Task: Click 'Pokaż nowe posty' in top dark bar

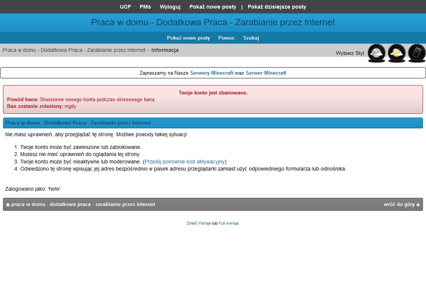Action: pos(213,7)
